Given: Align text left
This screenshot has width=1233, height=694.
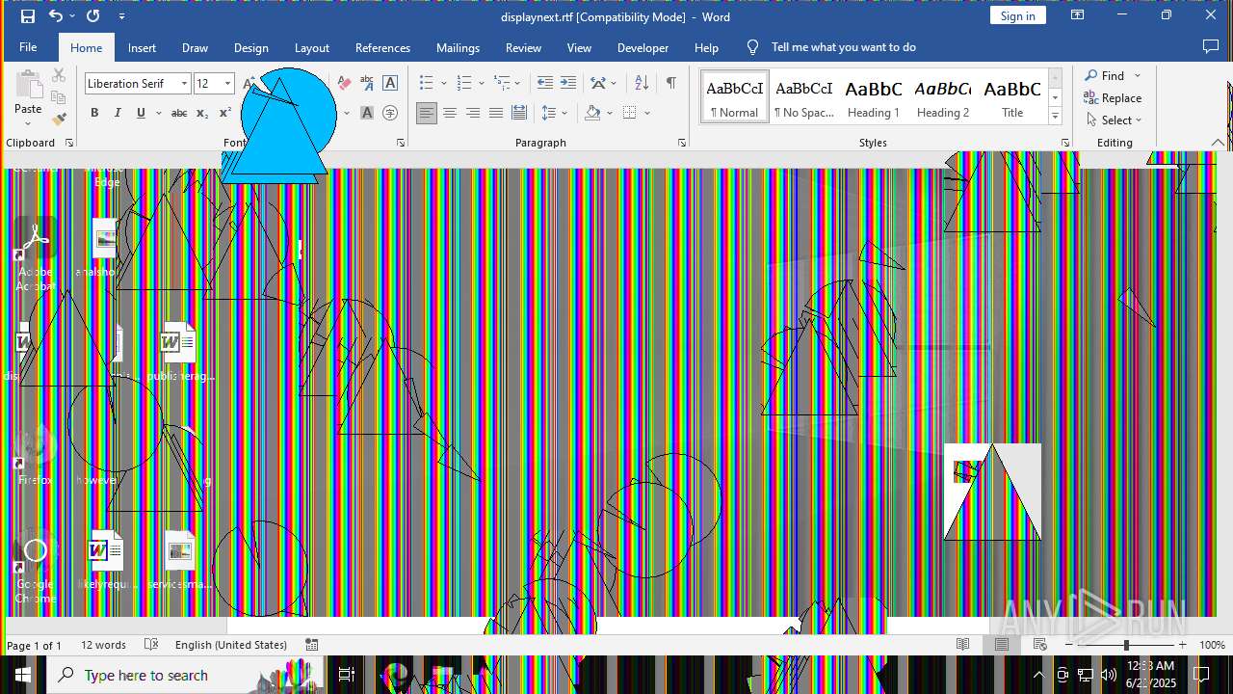Looking at the screenshot, I should coord(427,113).
